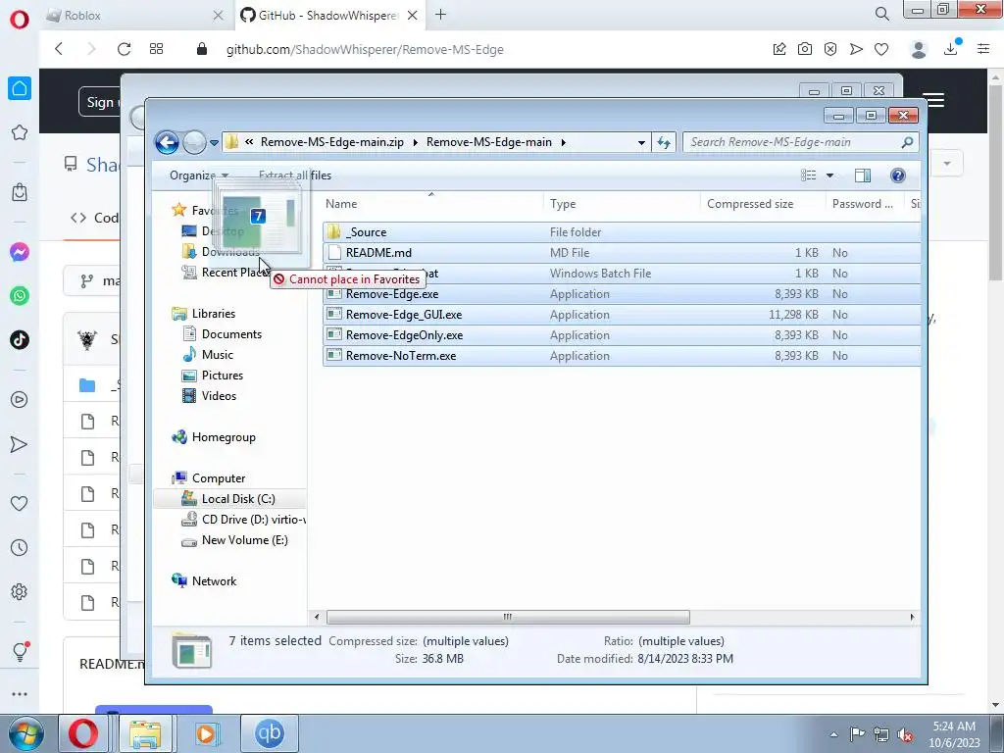1004x753 pixels.
Task: Select Remove-NoTerm.exe file
Action: point(621,355)
